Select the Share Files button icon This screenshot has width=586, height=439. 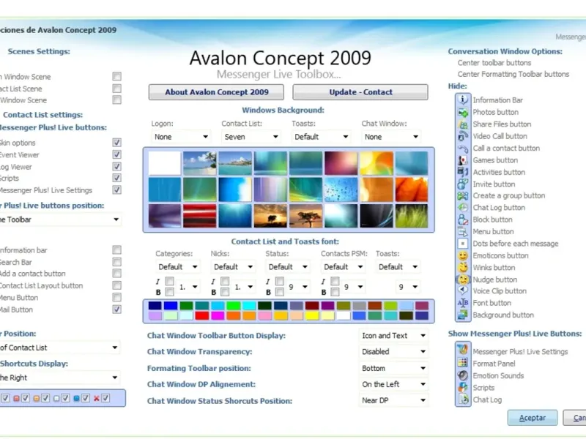pos(463,124)
